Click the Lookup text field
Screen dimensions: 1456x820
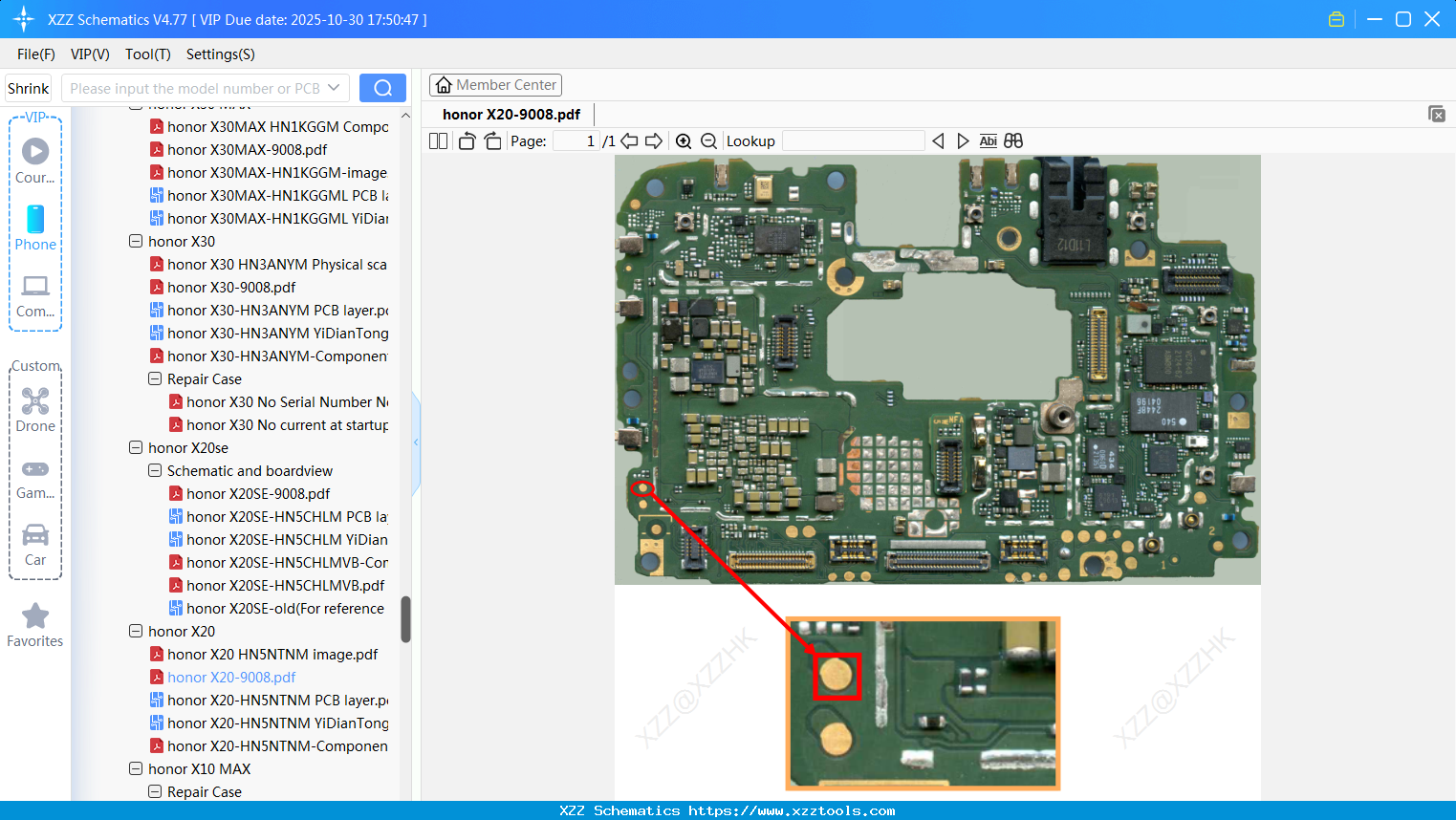(854, 141)
